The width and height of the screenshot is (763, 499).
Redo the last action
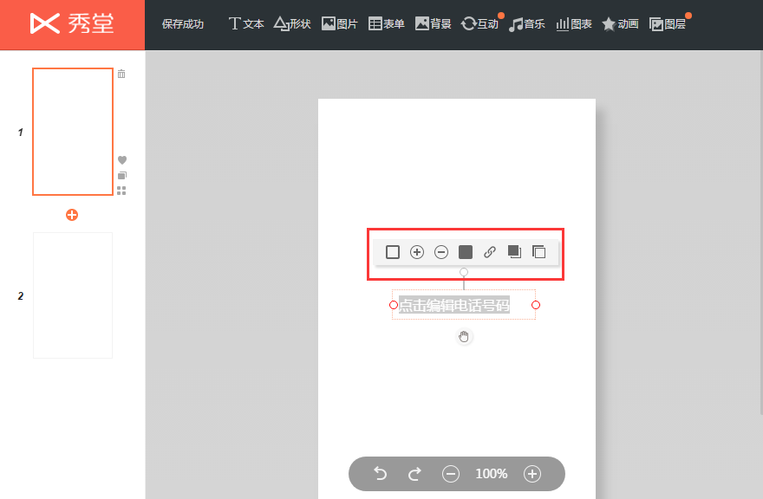(414, 473)
